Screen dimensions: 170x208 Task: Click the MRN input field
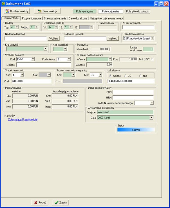pos(133,98)
